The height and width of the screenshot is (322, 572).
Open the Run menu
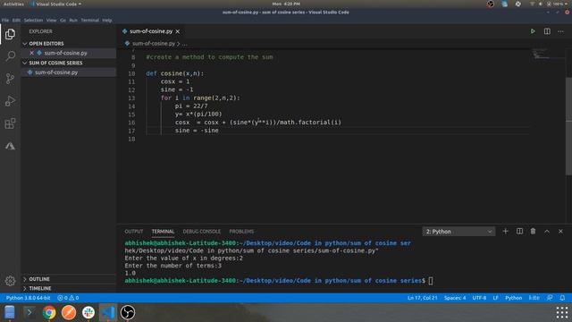tap(73, 21)
